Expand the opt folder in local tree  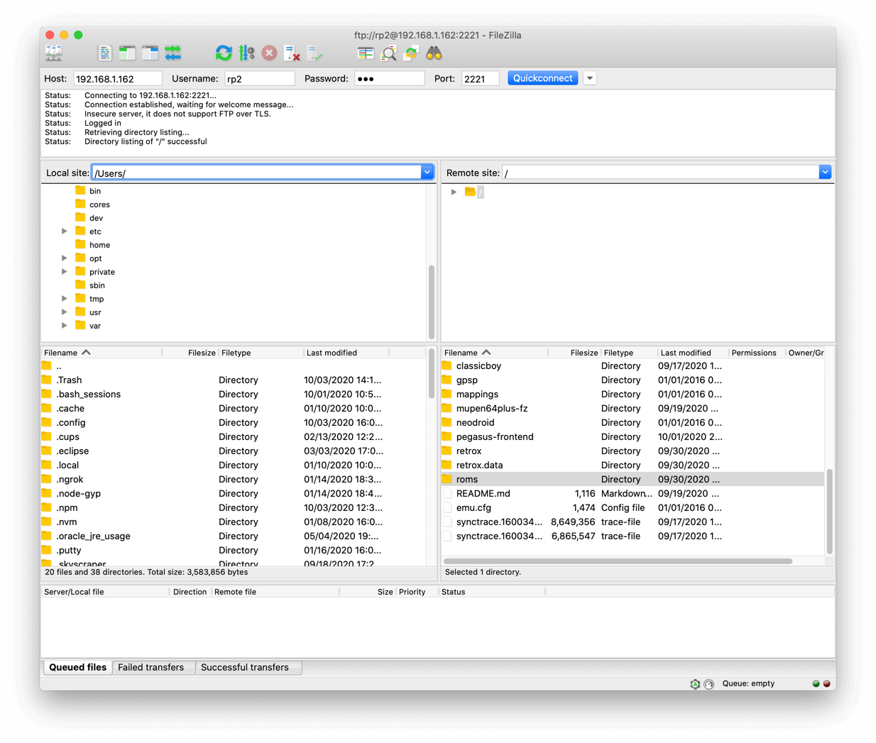click(x=65, y=258)
